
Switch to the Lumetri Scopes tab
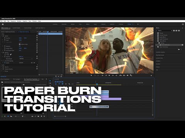coord(16,28)
